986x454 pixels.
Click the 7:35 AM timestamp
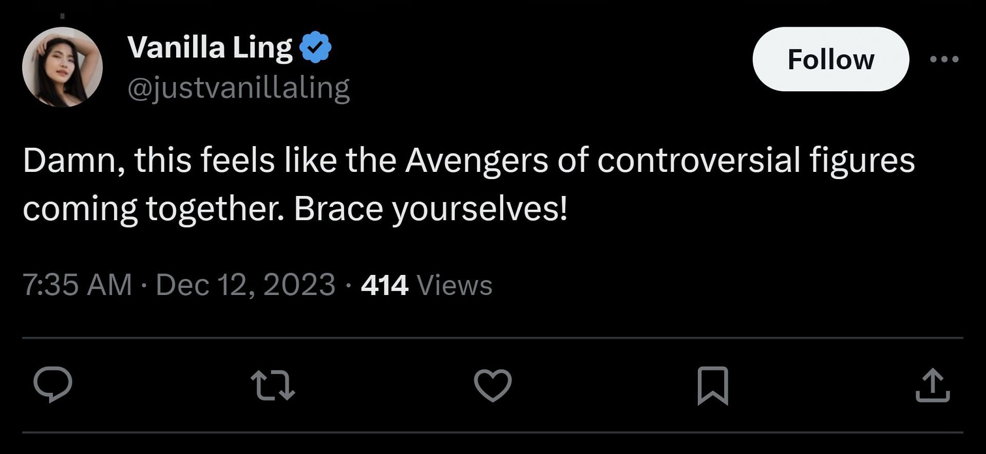(x=78, y=285)
